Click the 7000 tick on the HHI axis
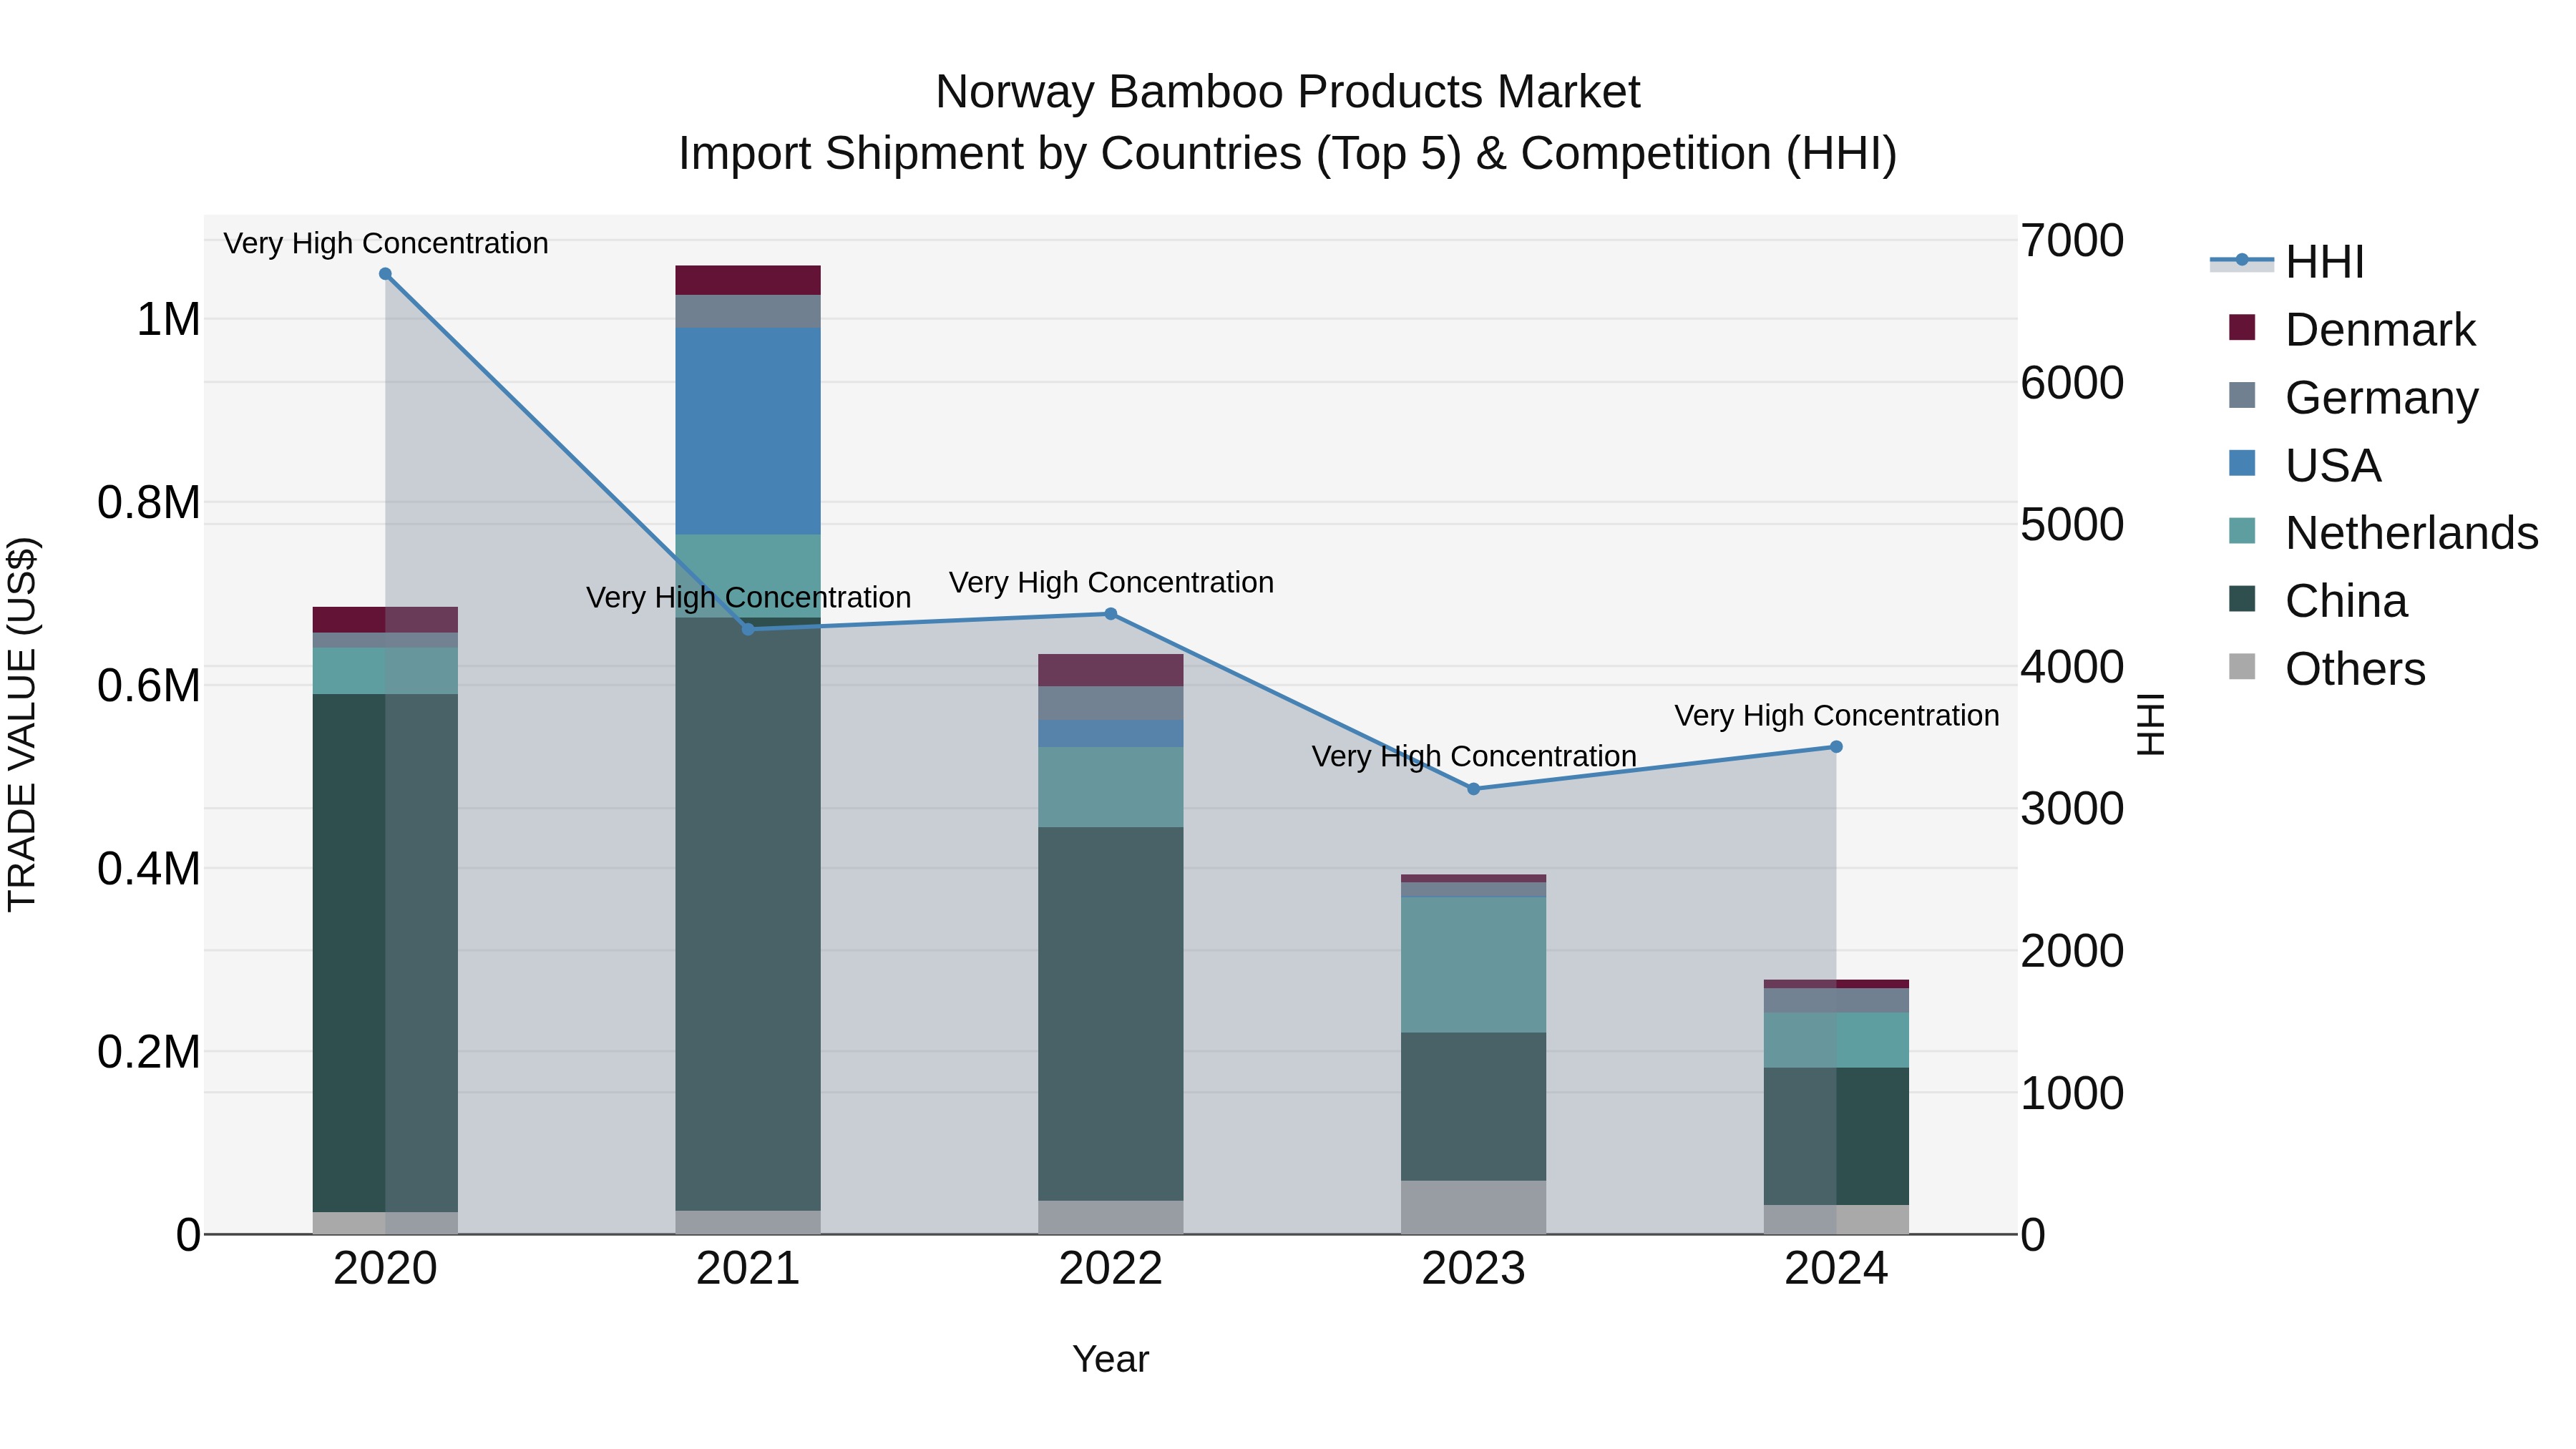This screenshot has height=1449, width=2576. [2072, 241]
